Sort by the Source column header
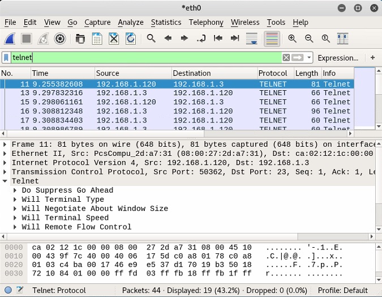Viewport: 382px width, 297px height. [133, 73]
